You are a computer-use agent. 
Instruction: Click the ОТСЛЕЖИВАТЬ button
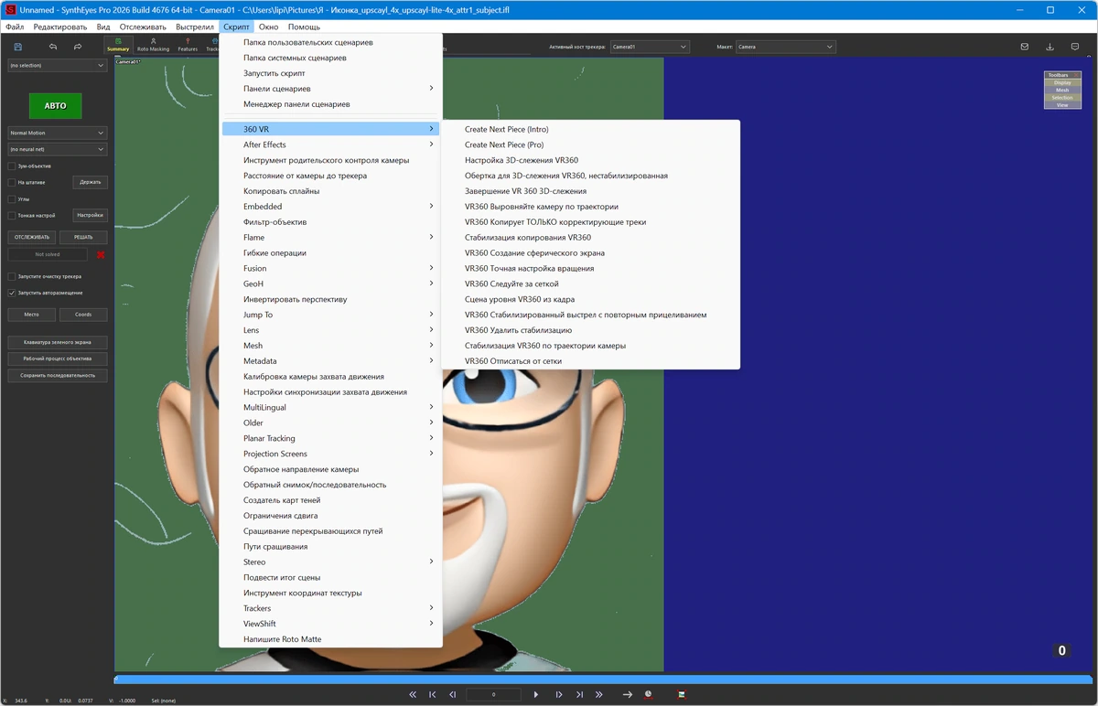pos(32,237)
